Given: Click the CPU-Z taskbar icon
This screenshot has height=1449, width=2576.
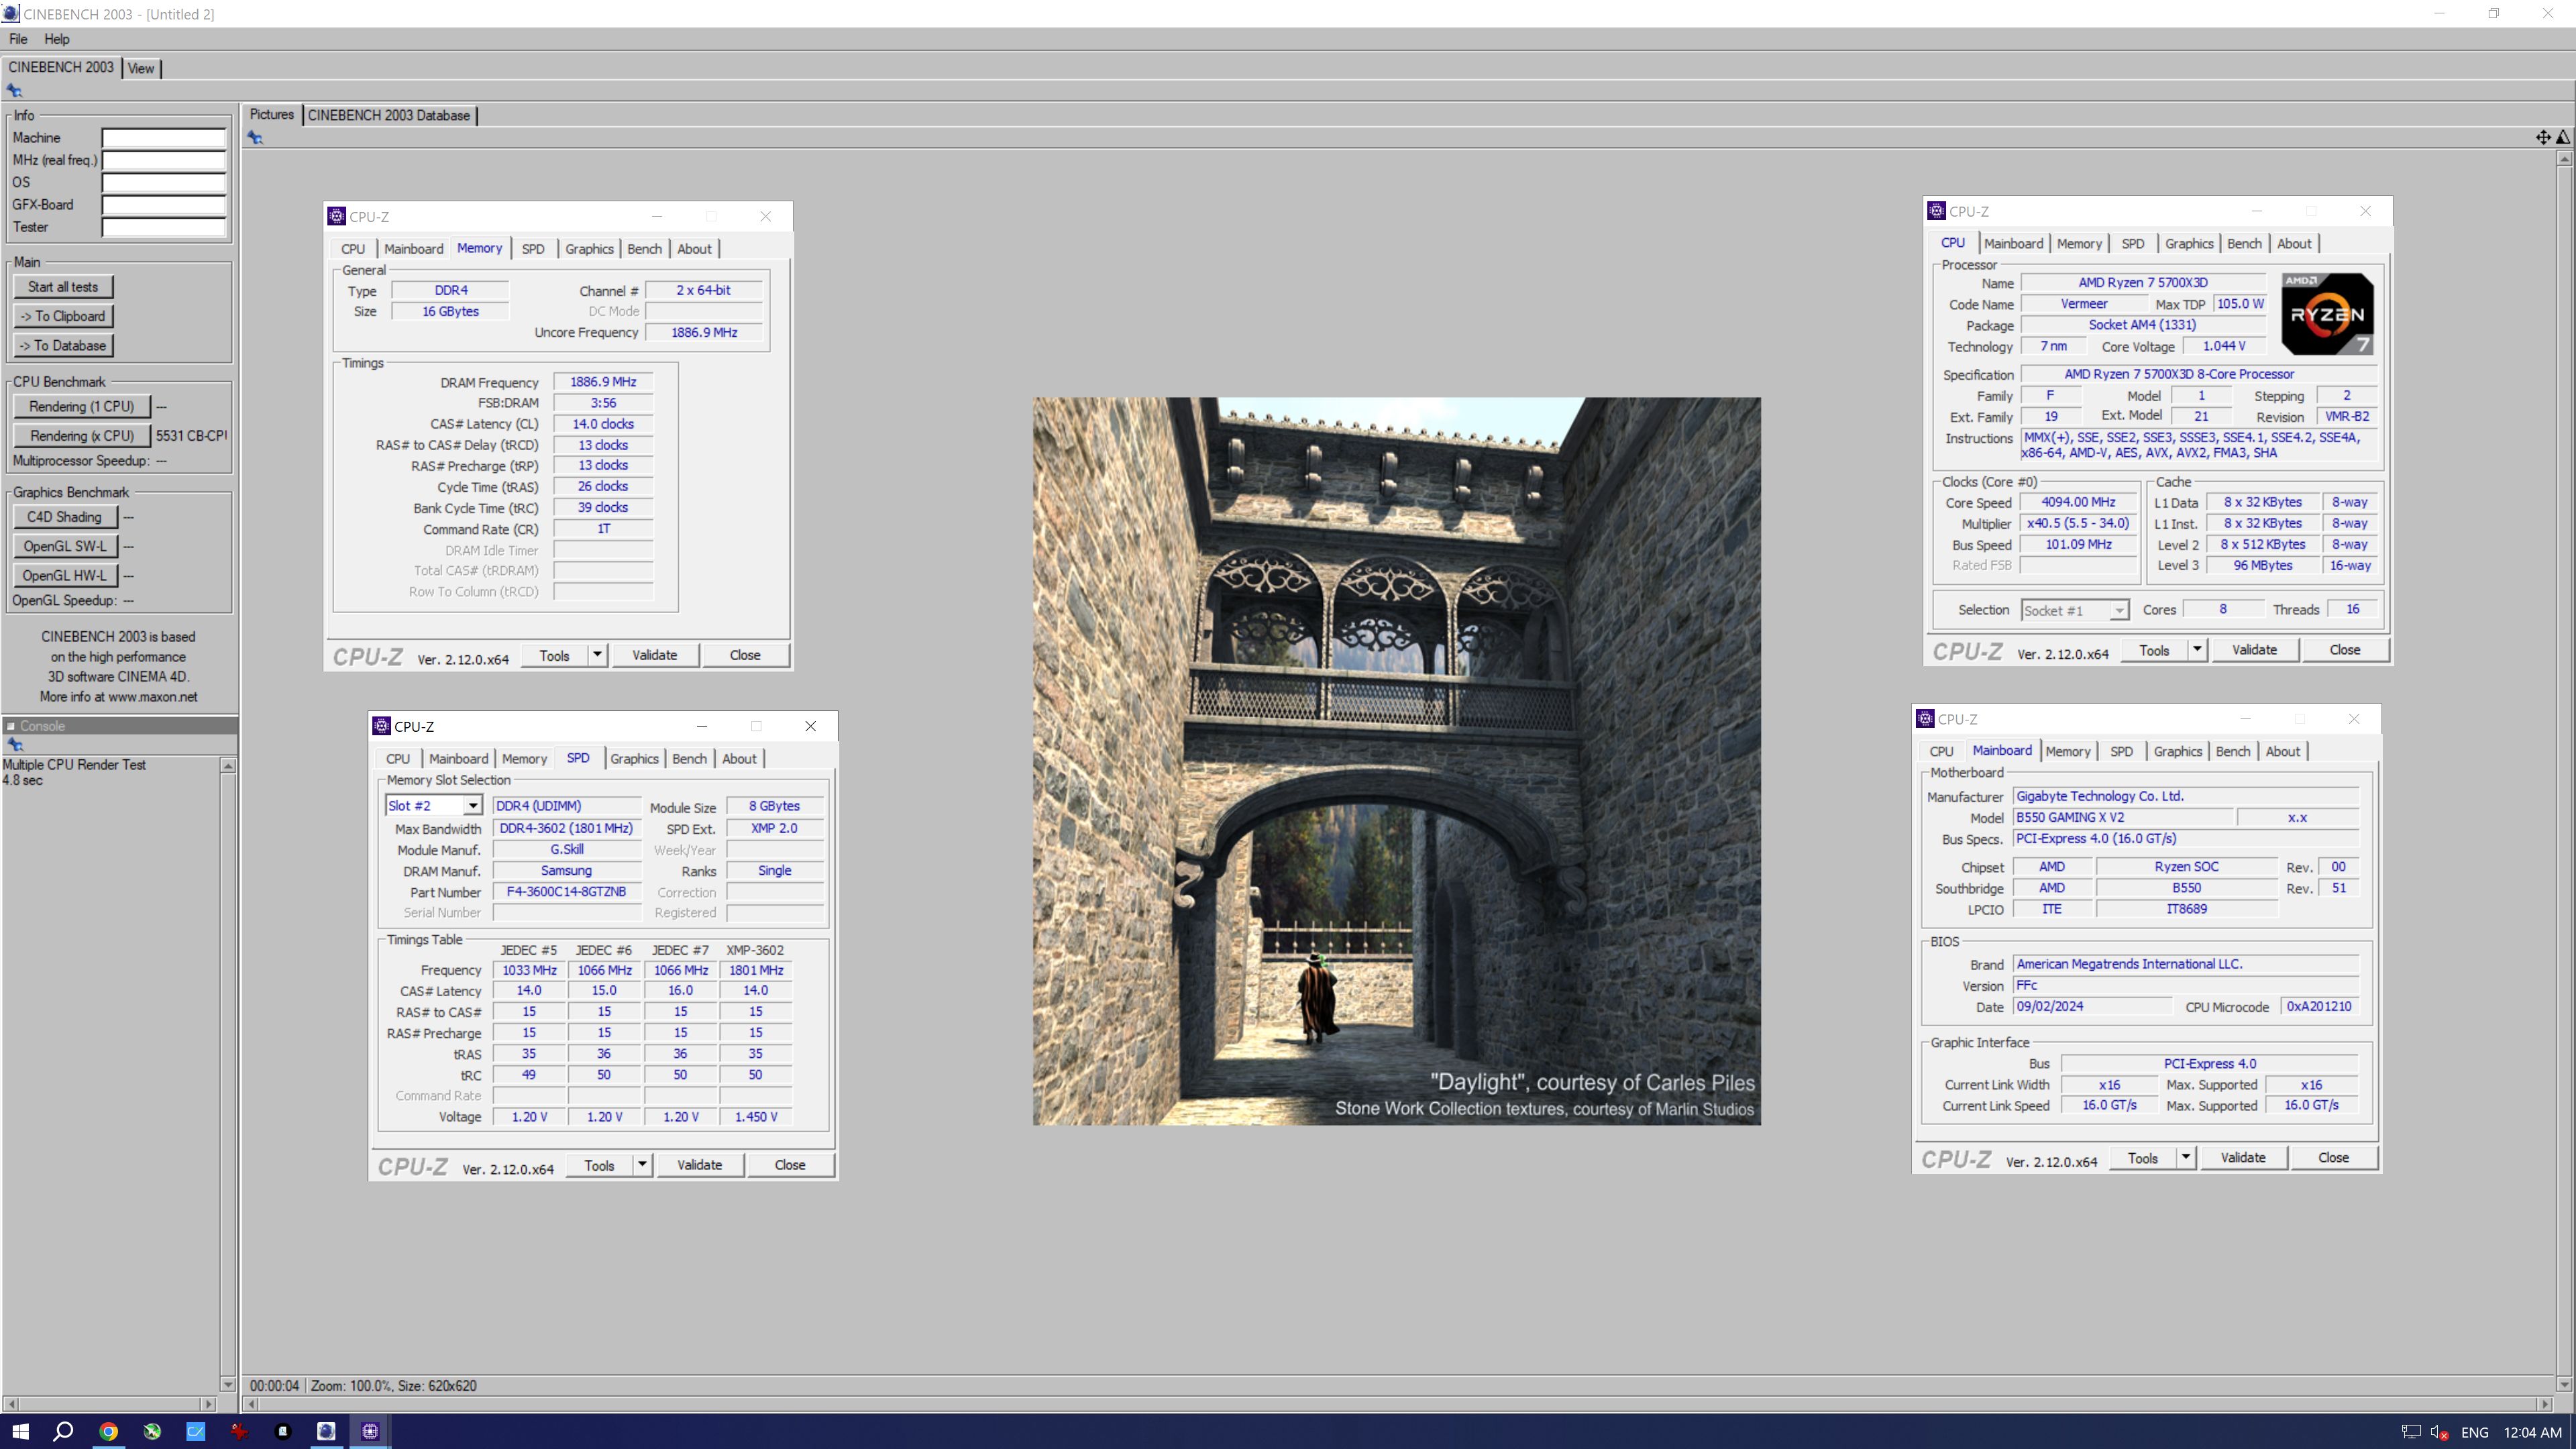Looking at the screenshot, I should point(370,1431).
